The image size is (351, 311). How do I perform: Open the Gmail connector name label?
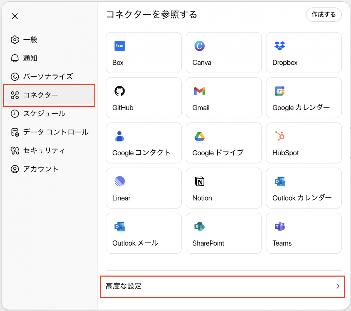pos(201,108)
